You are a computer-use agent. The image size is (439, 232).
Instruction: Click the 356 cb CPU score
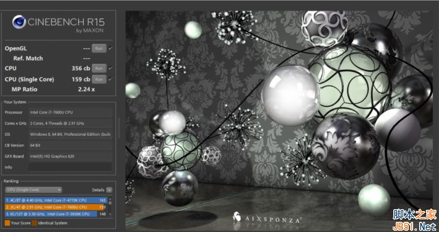pyautogui.click(x=81, y=69)
